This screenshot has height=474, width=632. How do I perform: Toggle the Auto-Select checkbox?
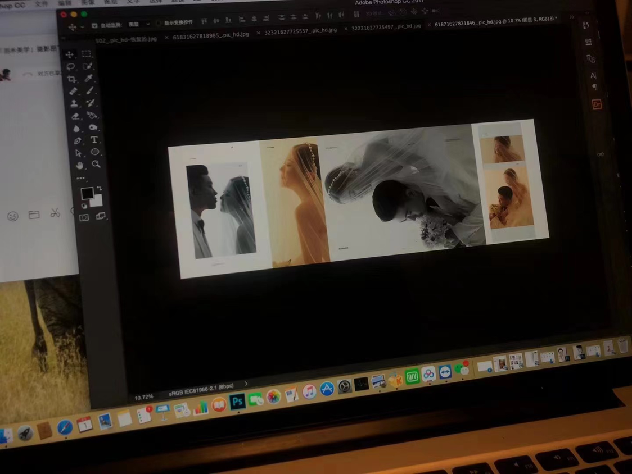tap(94, 26)
